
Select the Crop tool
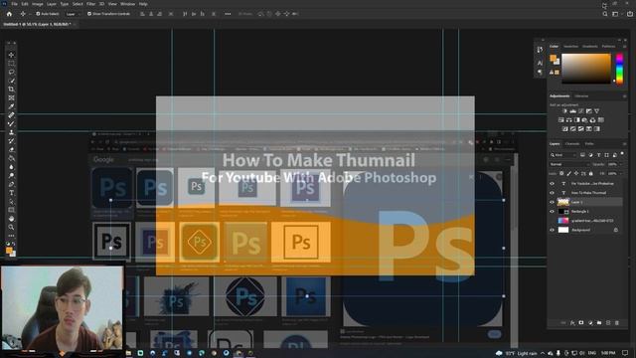coord(11,89)
